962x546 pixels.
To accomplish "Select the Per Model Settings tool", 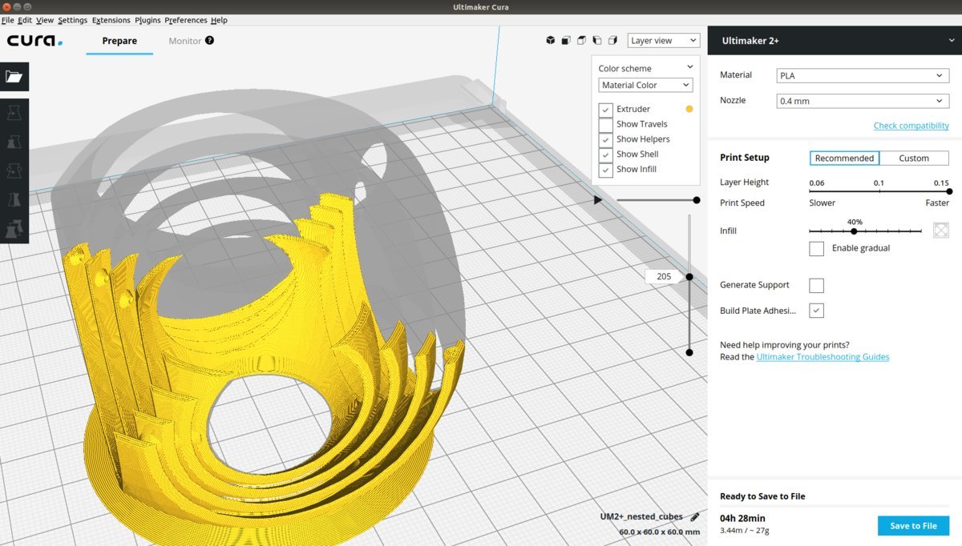I will click(14, 228).
